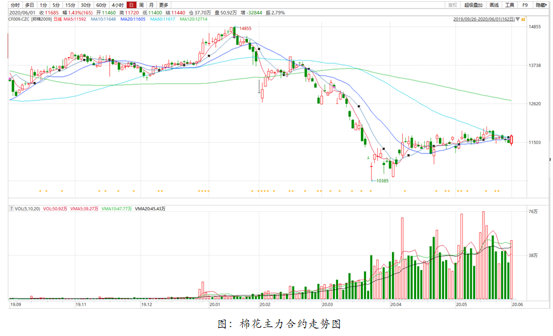
Task: Click open interest 仓 37.70万
Action: coord(200,13)
